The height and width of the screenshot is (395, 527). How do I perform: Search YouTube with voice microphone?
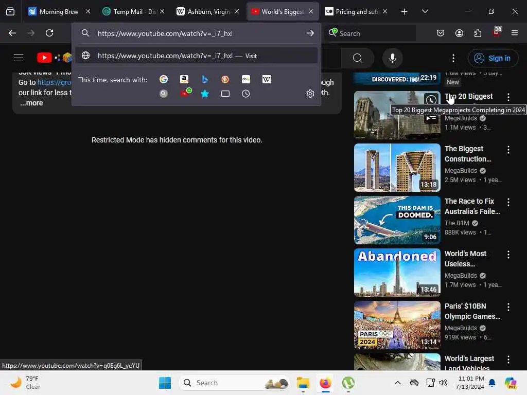tap(392, 58)
